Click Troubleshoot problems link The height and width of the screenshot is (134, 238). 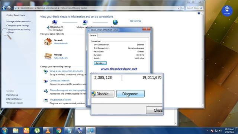coord(60,100)
